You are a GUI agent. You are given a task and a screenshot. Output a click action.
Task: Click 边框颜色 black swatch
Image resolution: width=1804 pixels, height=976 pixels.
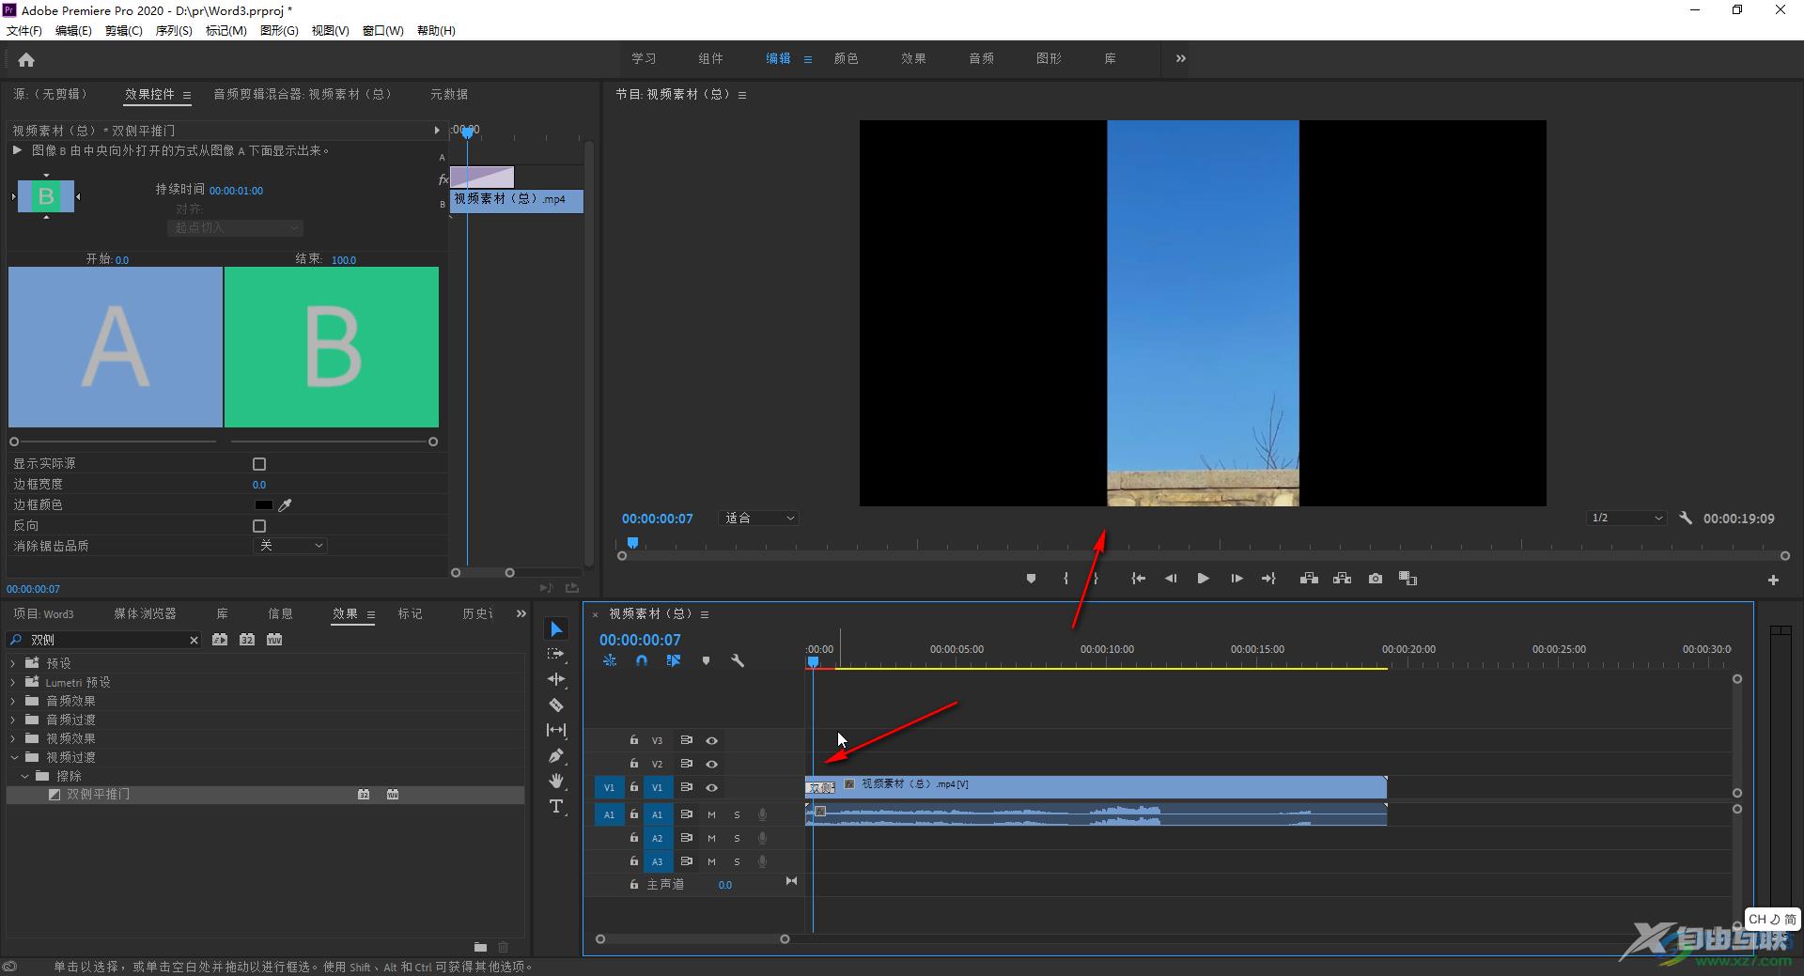[x=263, y=505]
